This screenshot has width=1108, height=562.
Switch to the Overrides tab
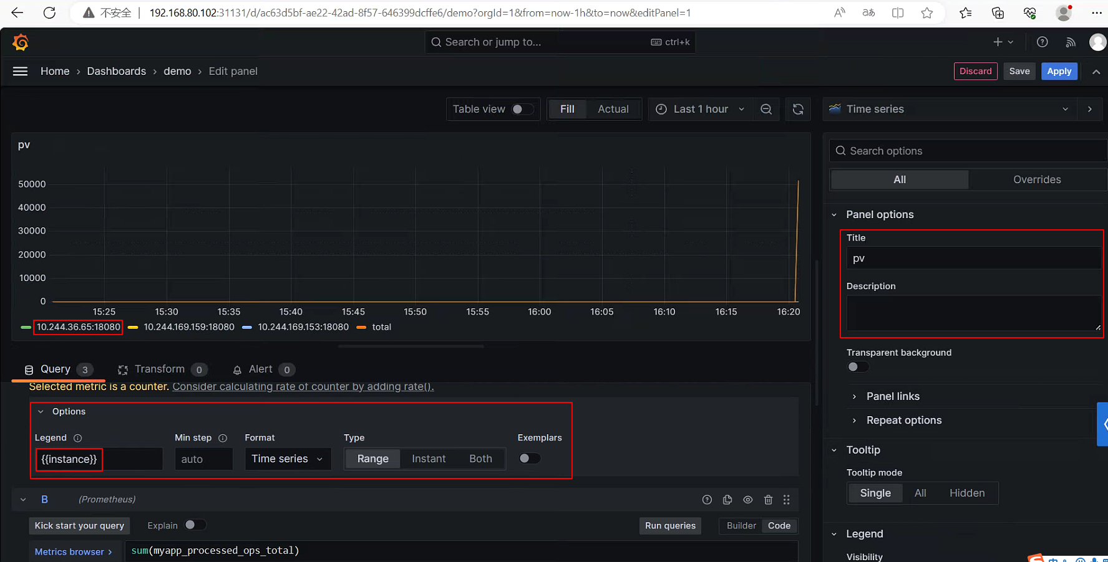[1036, 179]
